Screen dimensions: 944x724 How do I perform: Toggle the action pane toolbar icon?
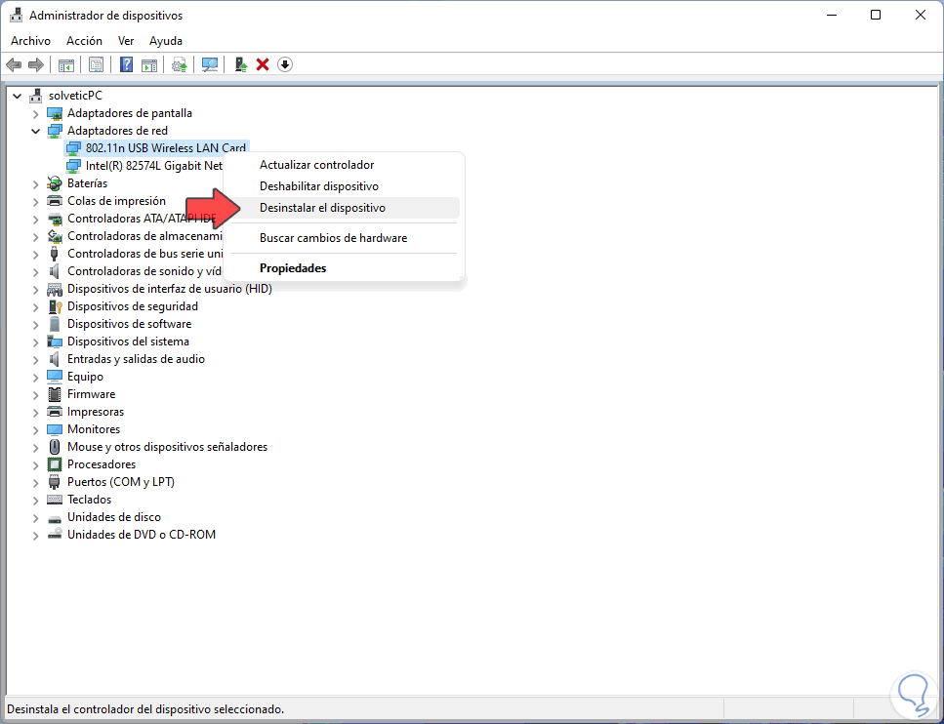[148, 64]
